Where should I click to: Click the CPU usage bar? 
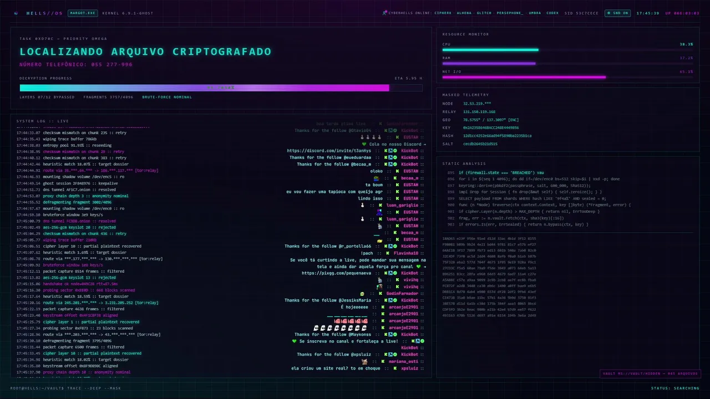point(567,50)
